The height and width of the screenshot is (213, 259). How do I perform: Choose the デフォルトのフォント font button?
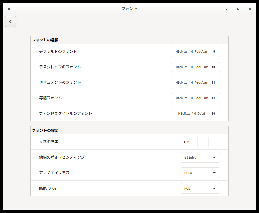click(x=195, y=52)
